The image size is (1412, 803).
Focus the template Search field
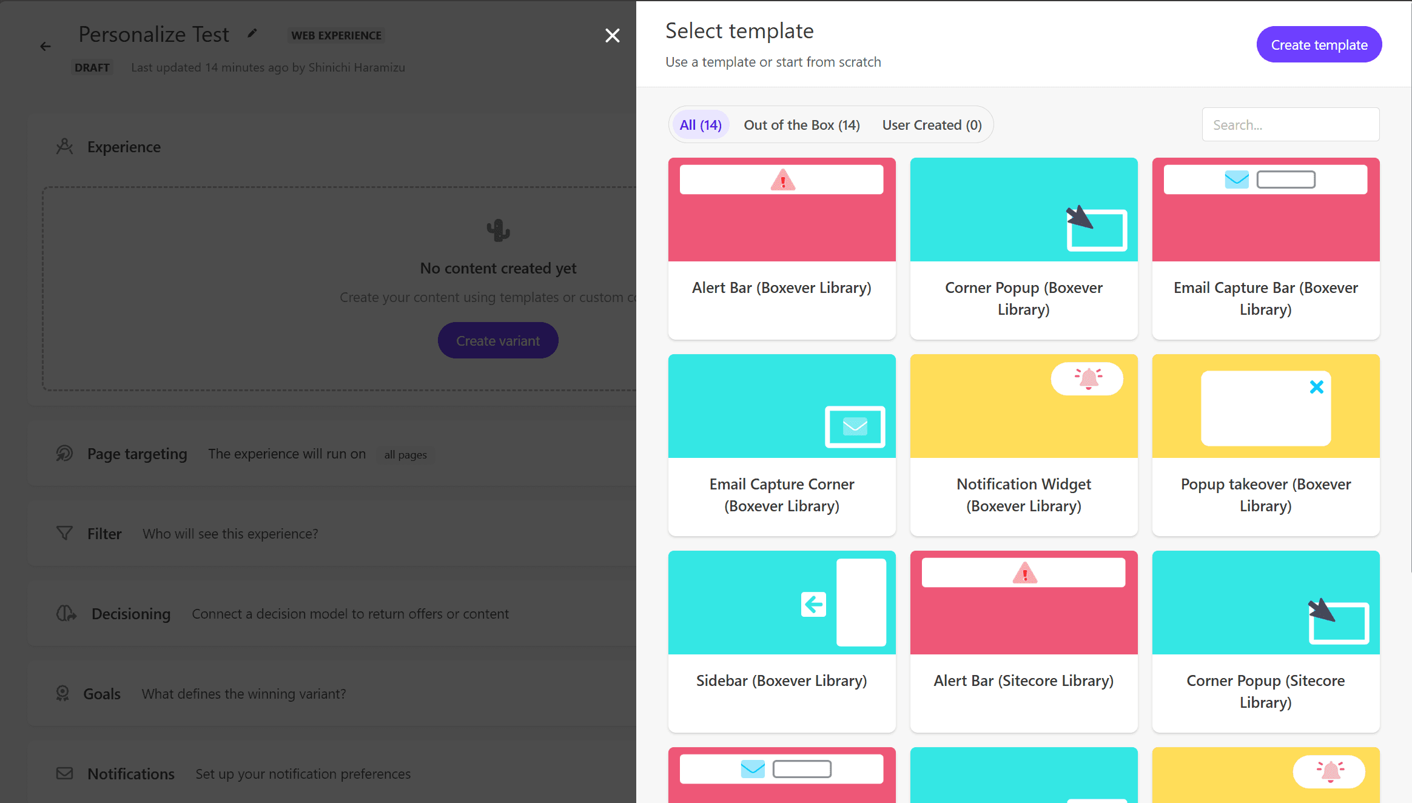coord(1290,125)
